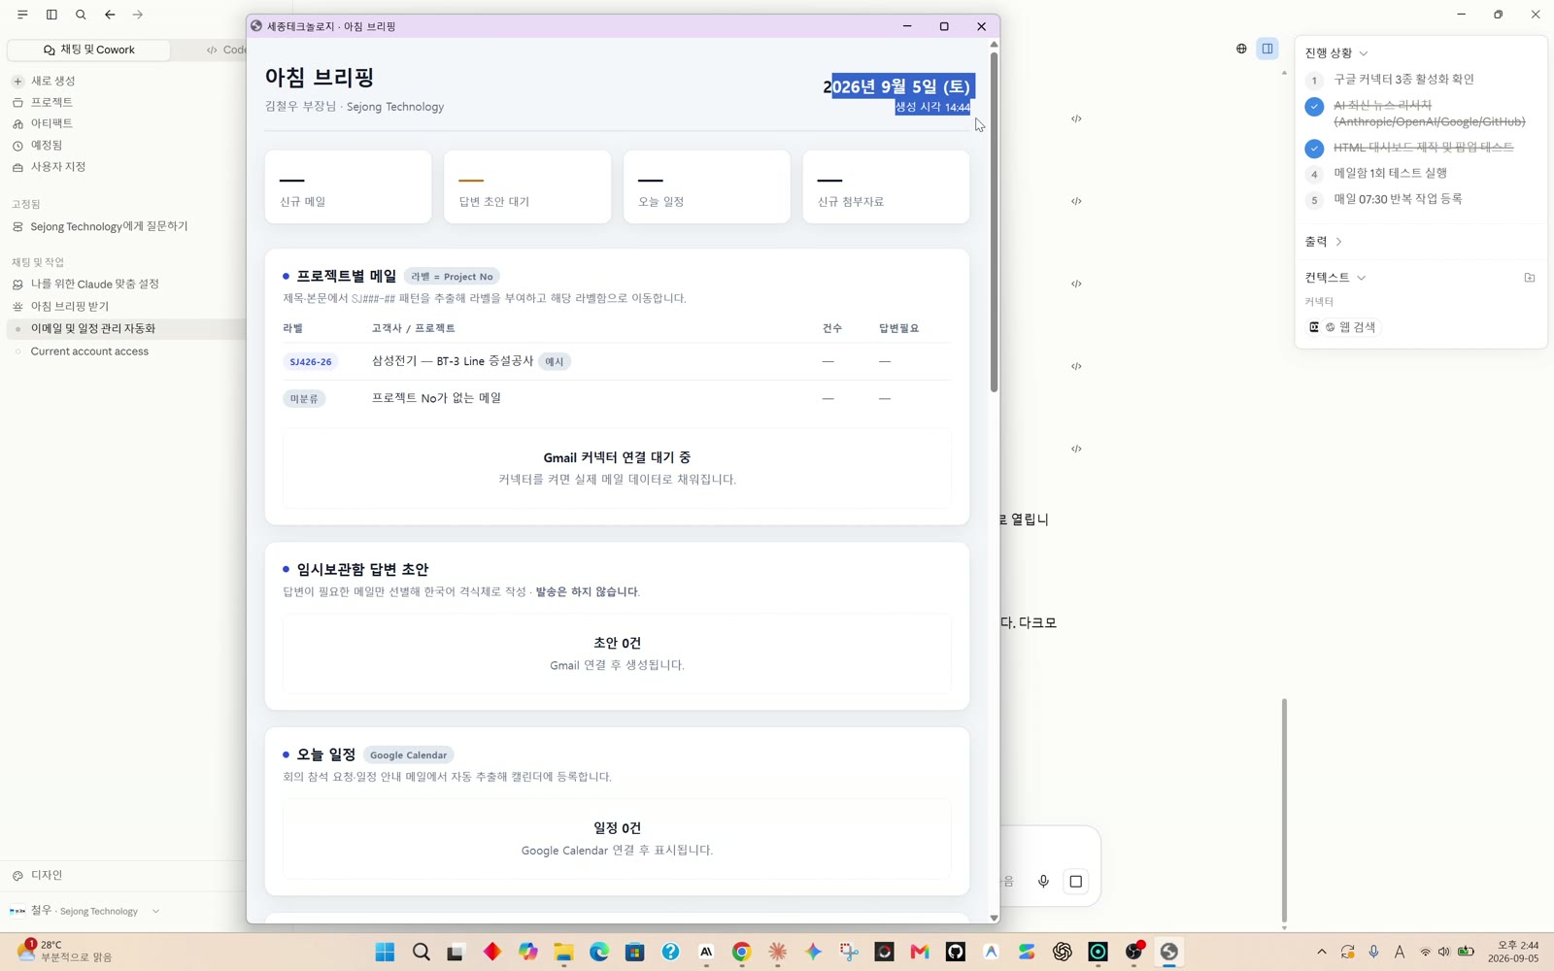
Task: Click the chat area vertical scrollbar thumb
Action: [x=1284, y=811]
